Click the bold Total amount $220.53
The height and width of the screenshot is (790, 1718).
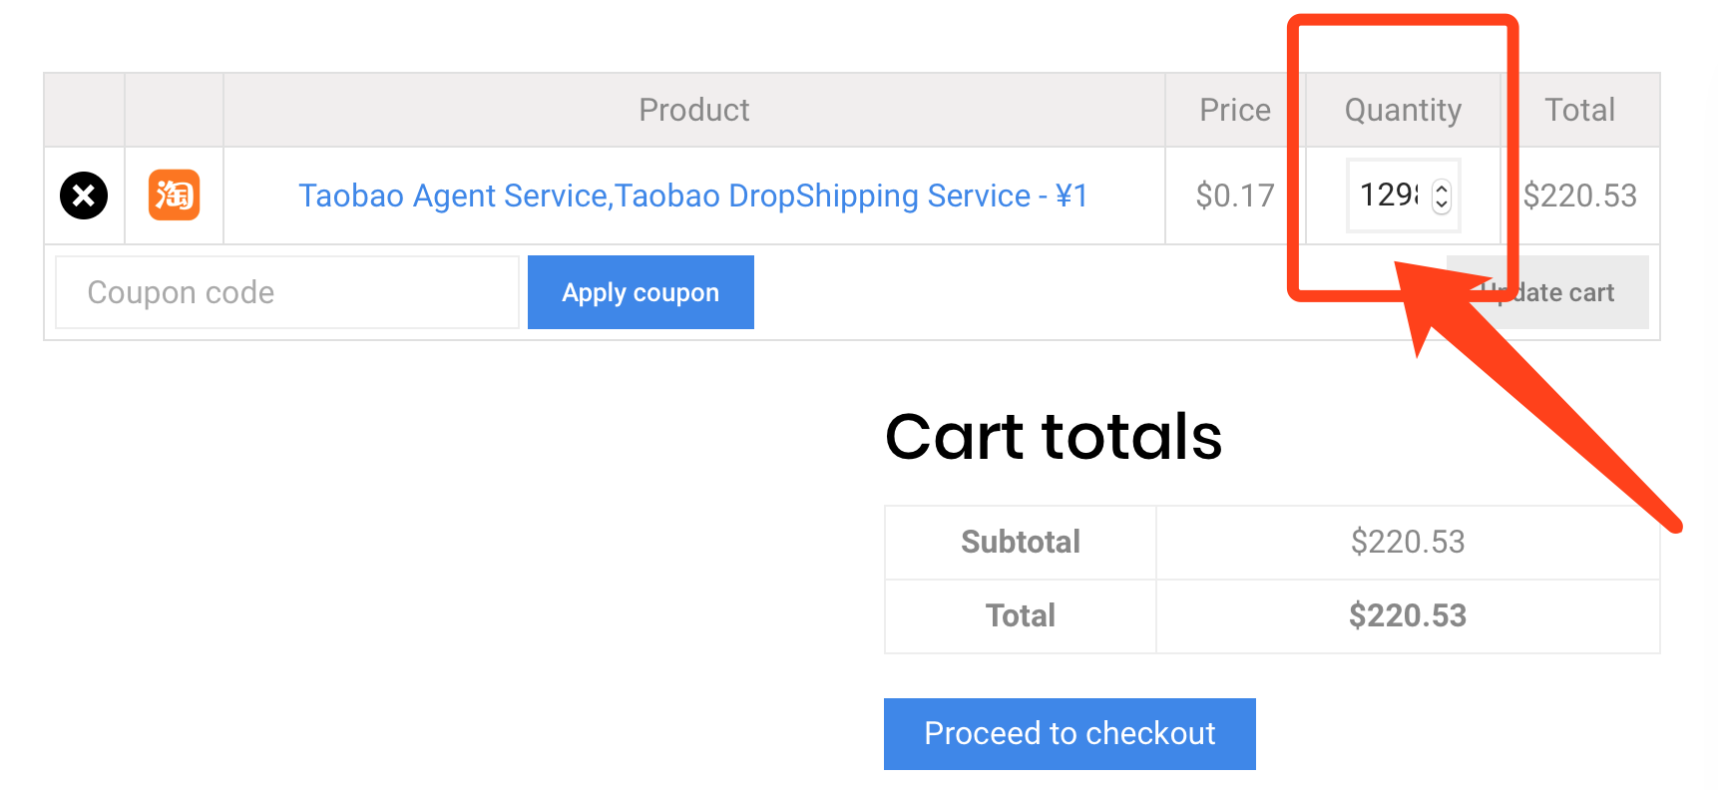pyautogui.click(x=1408, y=615)
